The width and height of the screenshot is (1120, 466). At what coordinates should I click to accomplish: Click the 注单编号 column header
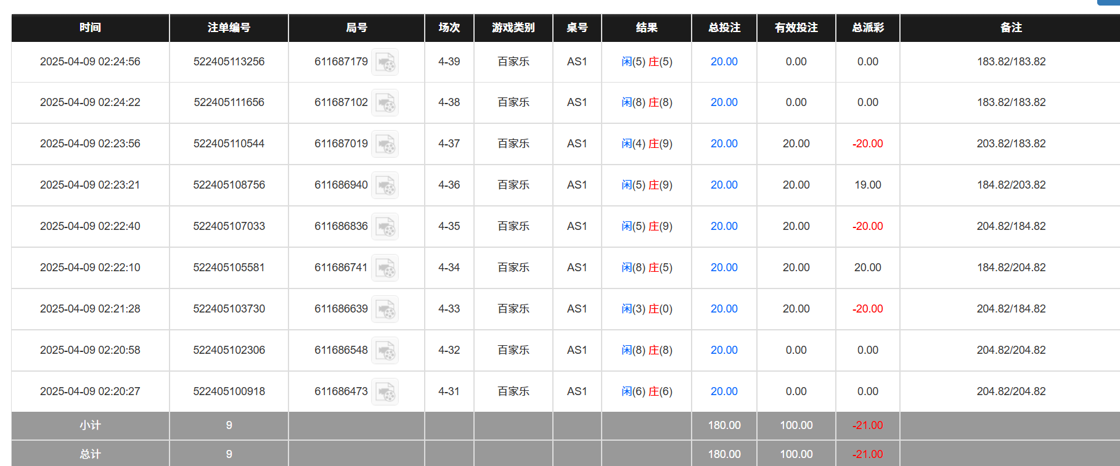point(229,28)
